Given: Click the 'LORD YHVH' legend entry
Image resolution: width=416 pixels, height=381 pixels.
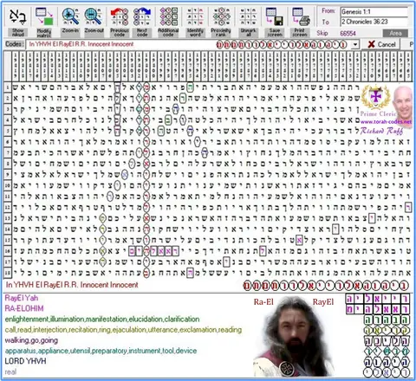Looking at the screenshot, I should [25, 361].
